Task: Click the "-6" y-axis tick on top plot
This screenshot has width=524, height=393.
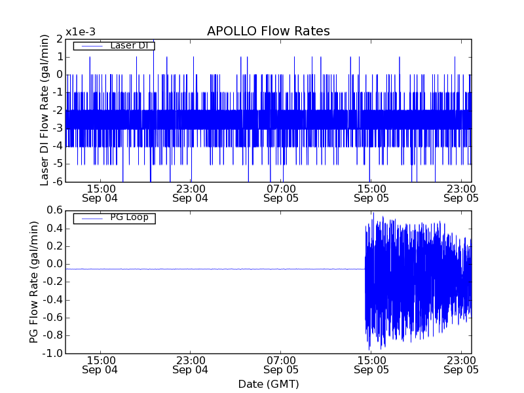Action: tap(57, 181)
